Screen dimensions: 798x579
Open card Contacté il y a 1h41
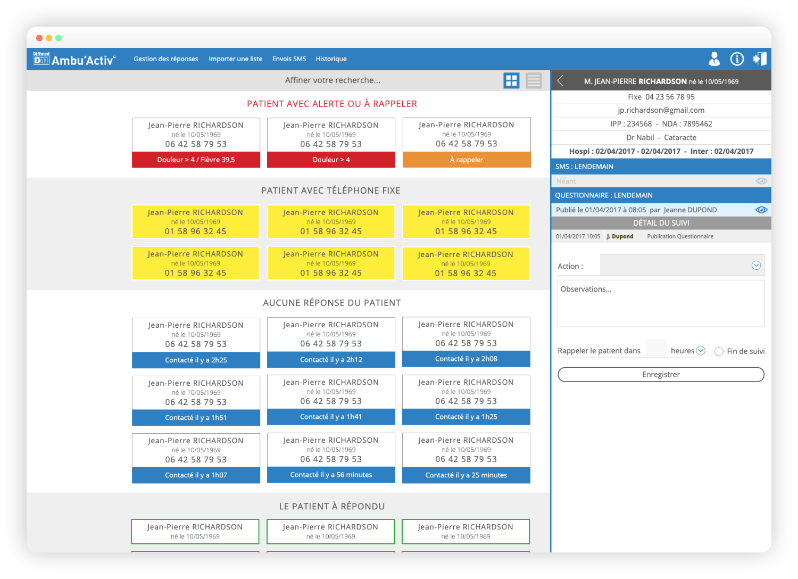click(331, 400)
